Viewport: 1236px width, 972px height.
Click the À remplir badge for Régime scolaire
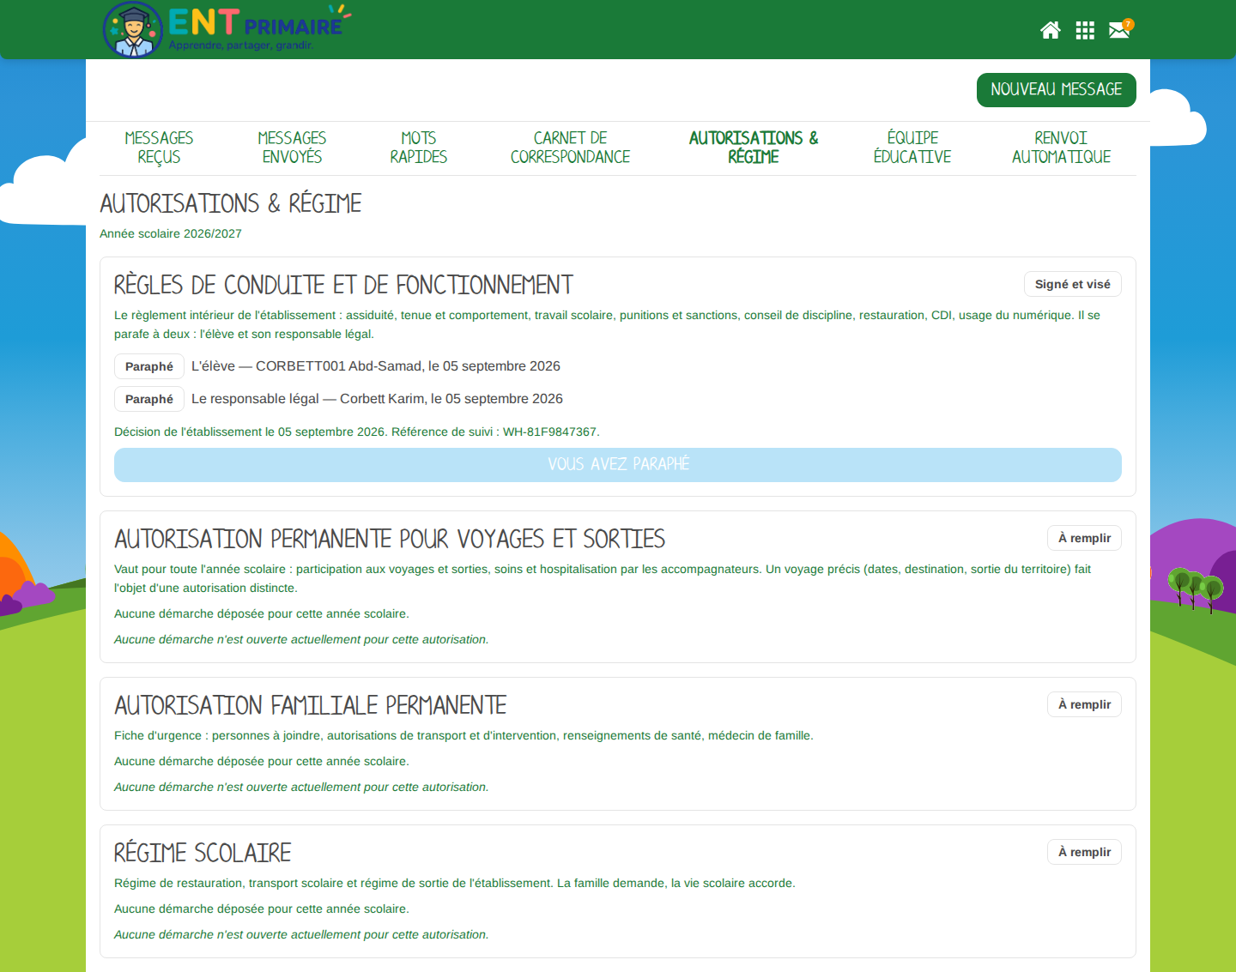coord(1084,852)
